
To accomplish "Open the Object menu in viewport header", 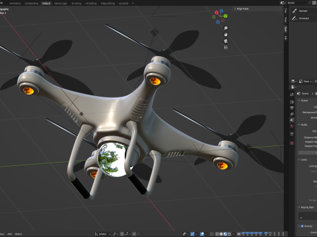I will coord(18,234).
